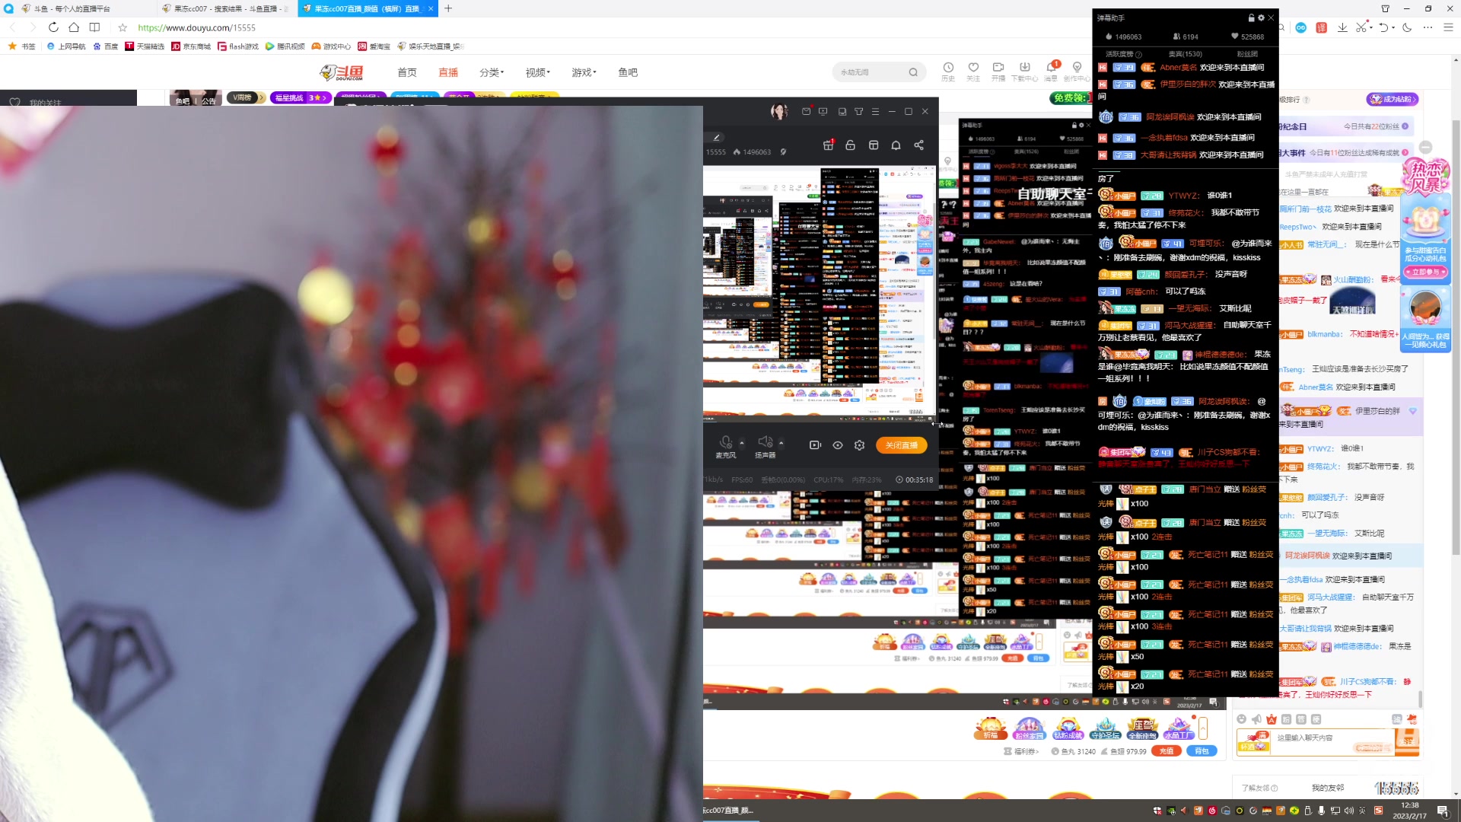Click the 了解友邻 help link
The width and height of the screenshot is (1461, 822).
1259,789
